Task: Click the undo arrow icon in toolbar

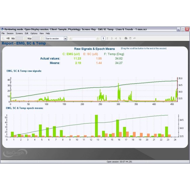Action: (134, 38)
